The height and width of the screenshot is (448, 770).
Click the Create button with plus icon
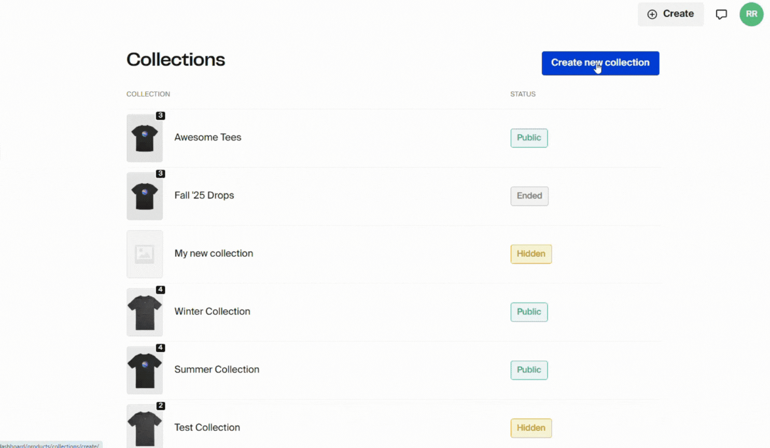[670, 14]
